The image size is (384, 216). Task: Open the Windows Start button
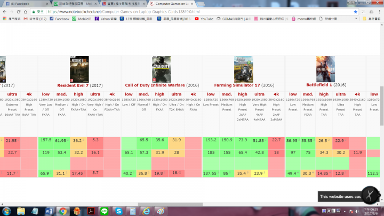point(6,211)
